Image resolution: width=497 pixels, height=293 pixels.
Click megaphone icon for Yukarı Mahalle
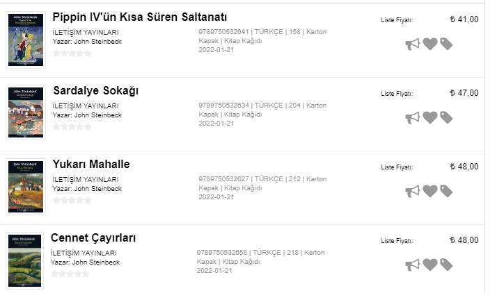click(x=413, y=191)
